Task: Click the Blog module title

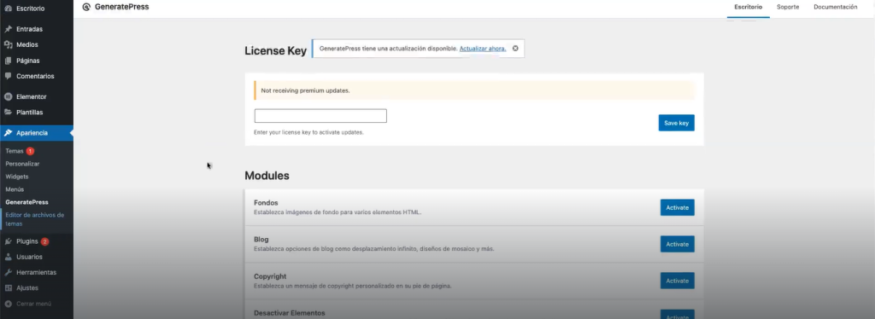Action: [261, 240]
